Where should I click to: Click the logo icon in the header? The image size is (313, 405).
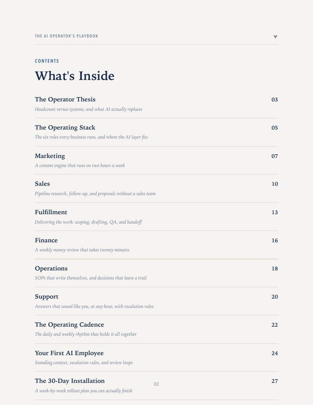275,36
